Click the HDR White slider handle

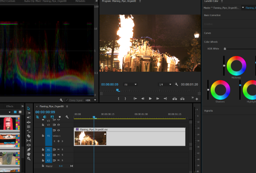(x=225, y=49)
